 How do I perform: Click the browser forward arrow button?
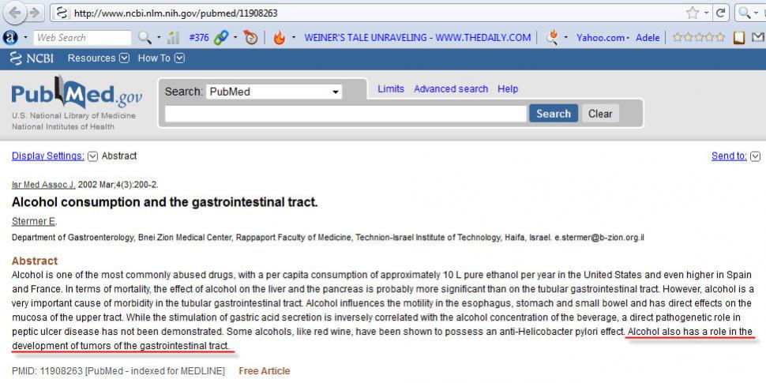(34, 13)
